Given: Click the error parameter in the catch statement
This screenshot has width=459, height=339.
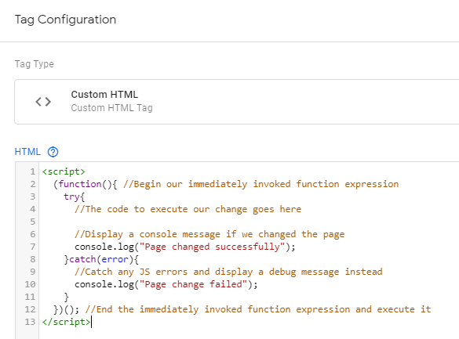Looking at the screenshot, I should [115, 259].
